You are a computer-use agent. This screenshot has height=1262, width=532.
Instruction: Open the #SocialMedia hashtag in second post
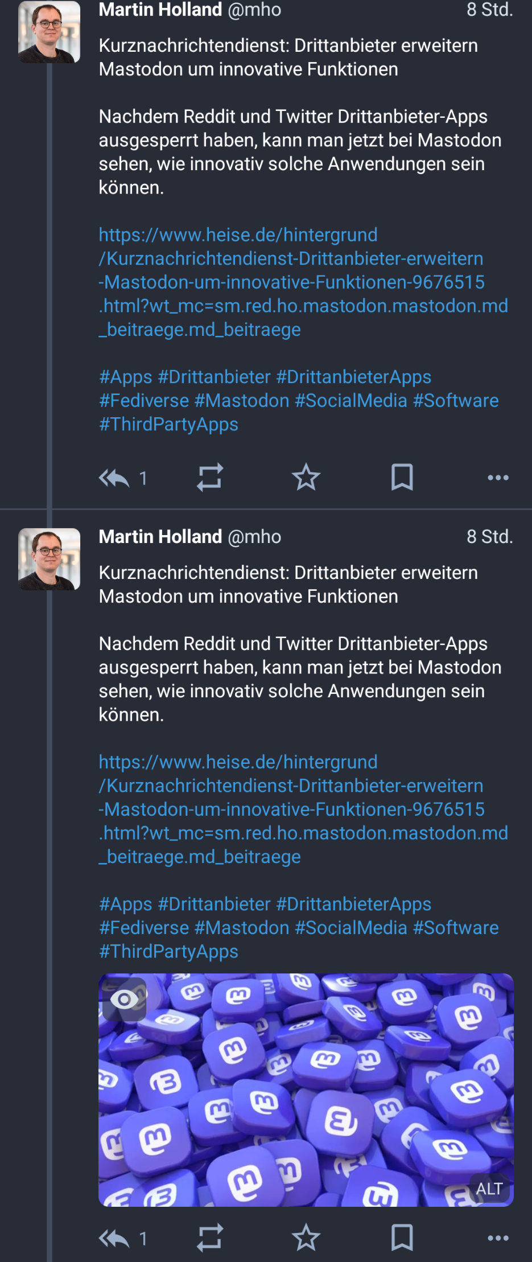[x=351, y=928]
